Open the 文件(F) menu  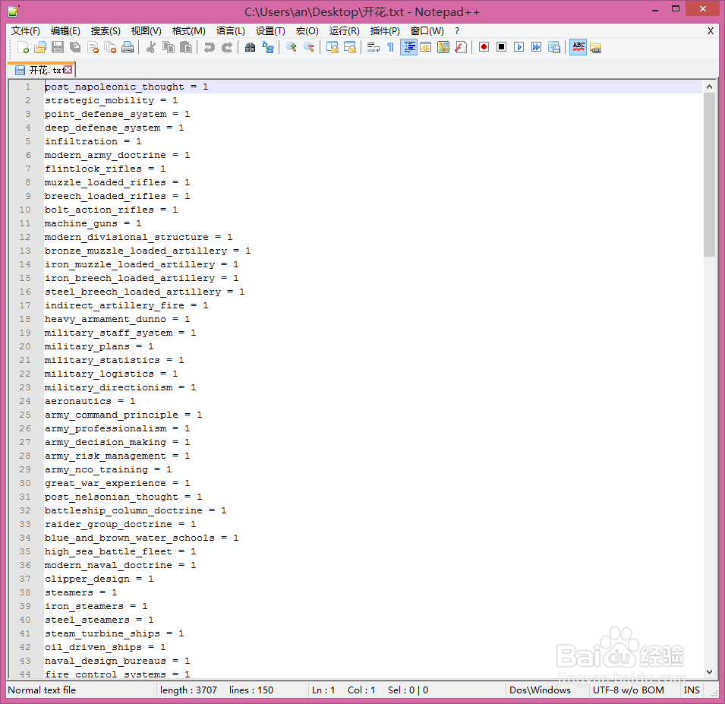click(26, 31)
